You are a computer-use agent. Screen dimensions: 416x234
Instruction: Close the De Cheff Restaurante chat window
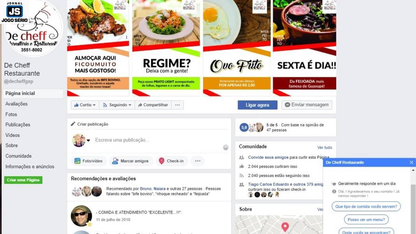(411, 162)
